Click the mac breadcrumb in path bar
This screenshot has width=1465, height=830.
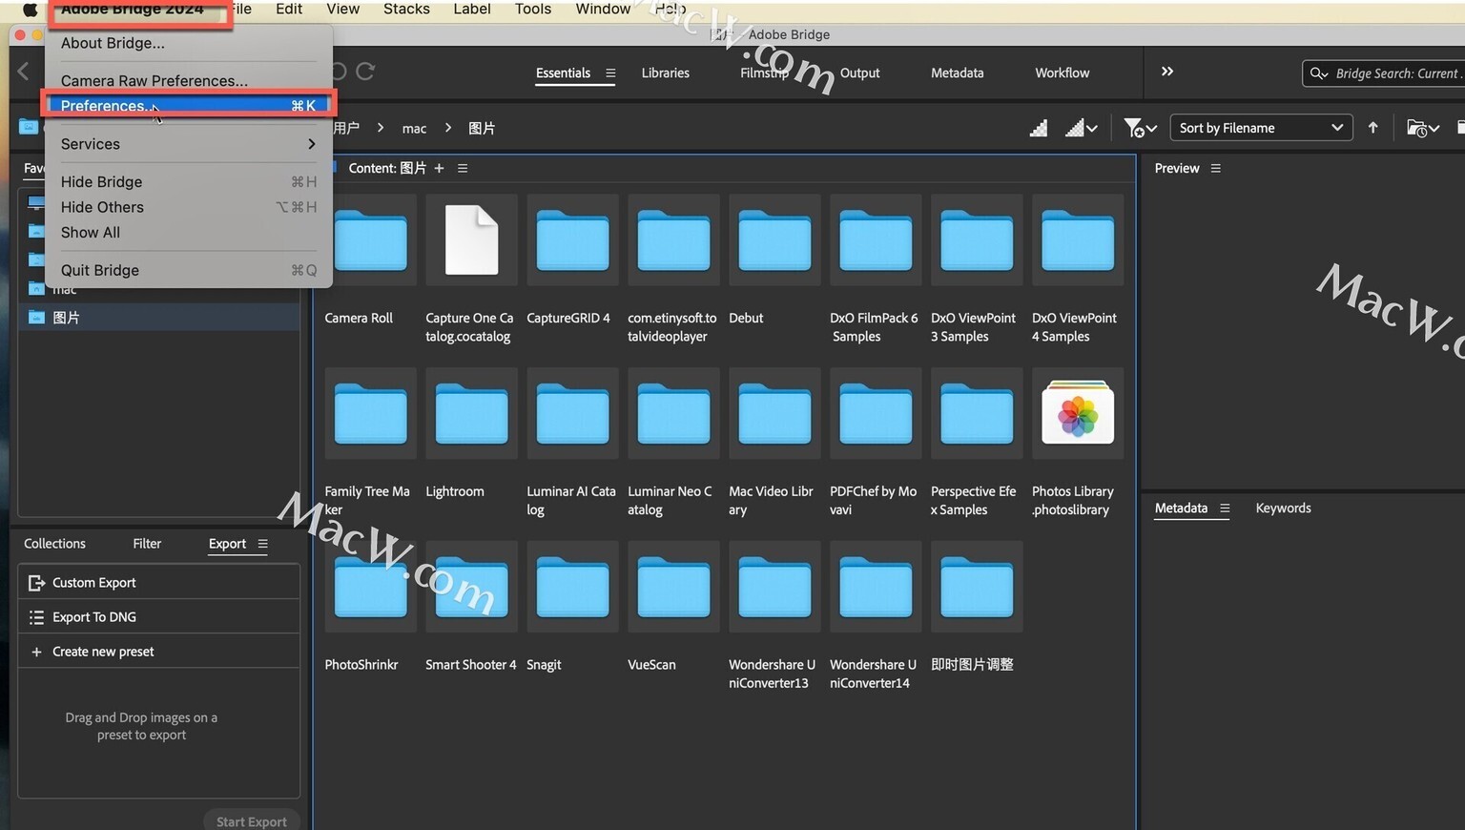[x=414, y=128]
